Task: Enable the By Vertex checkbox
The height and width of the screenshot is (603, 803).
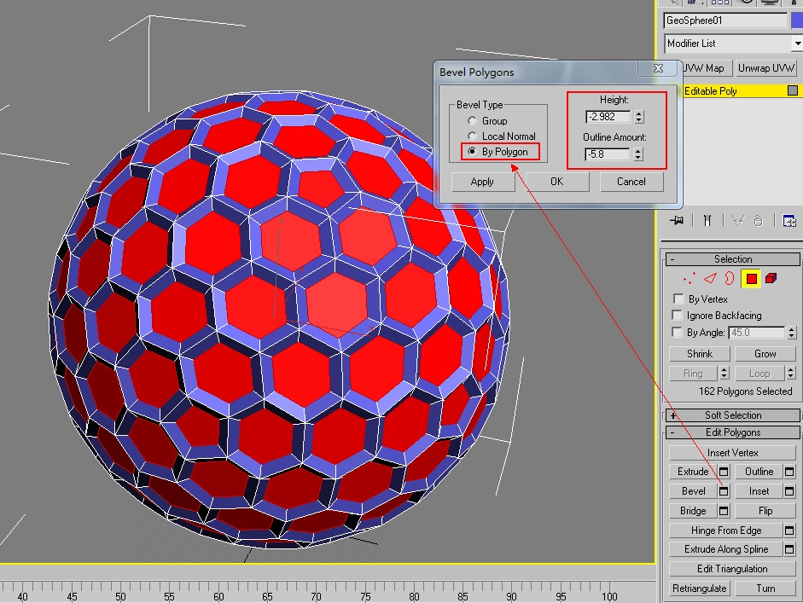Action: coord(678,299)
